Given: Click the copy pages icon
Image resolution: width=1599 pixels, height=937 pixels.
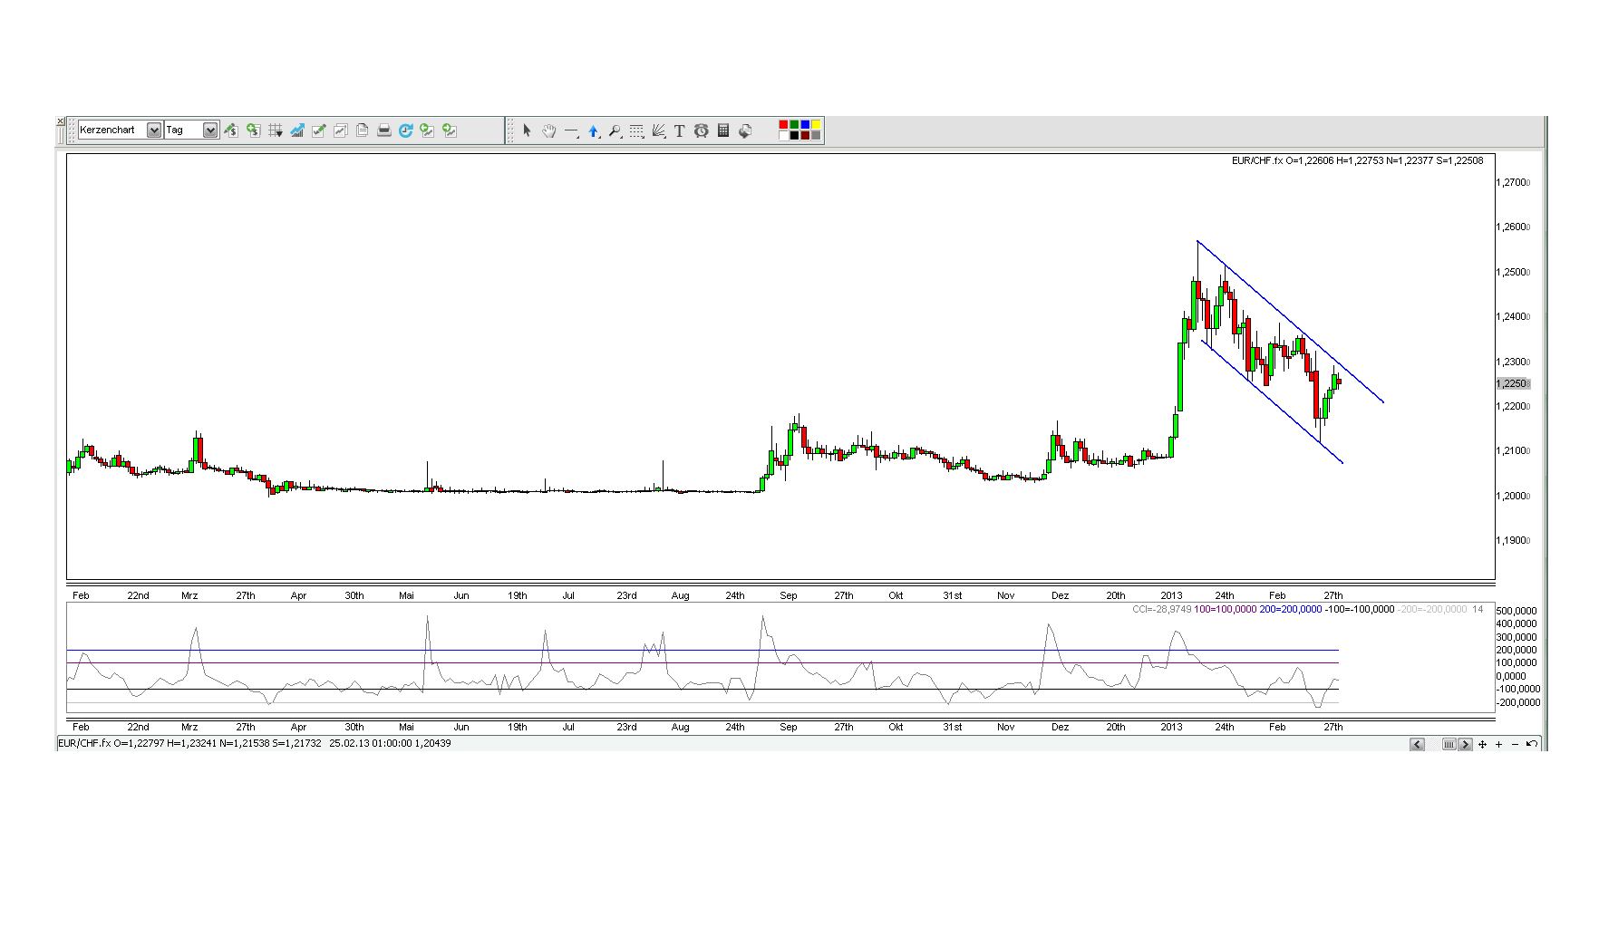Looking at the screenshot, I should pos(362,130).
